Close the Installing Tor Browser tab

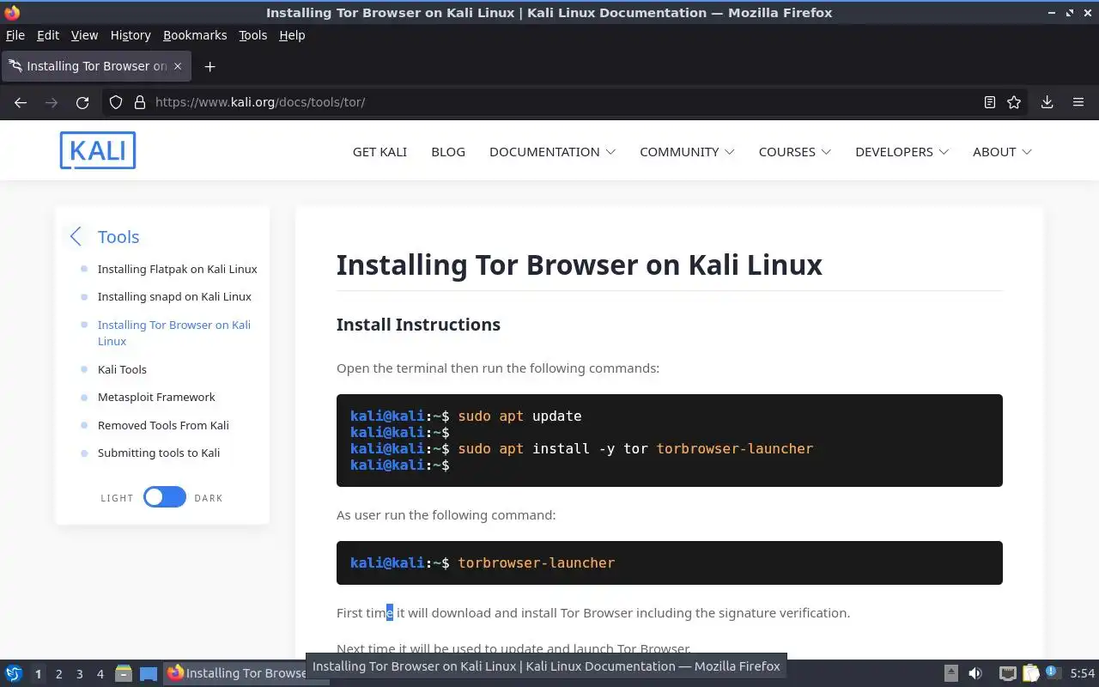tap(178, 66)
